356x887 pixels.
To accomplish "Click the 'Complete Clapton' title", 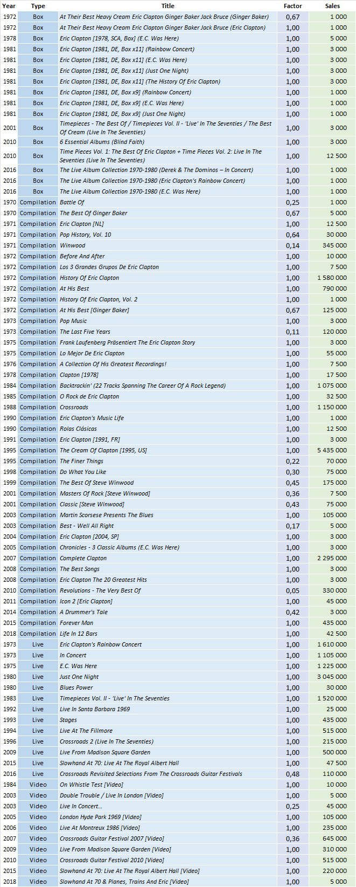I will (83, 558).
